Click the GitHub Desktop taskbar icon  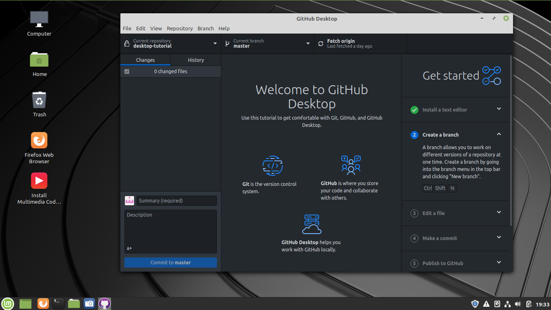click(x=104, y=304)
